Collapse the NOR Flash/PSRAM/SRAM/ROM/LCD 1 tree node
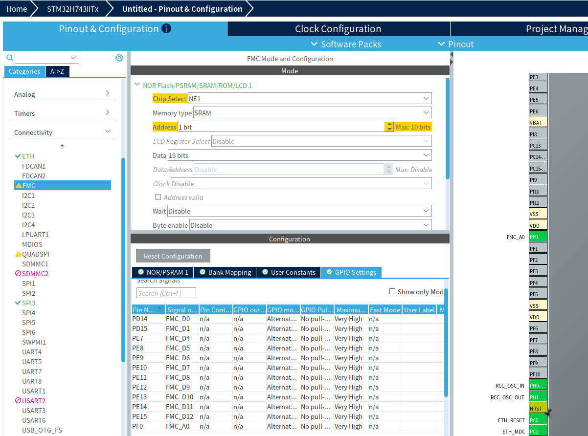588x436 pixels. pyautogui.click(x=137, y=85)
